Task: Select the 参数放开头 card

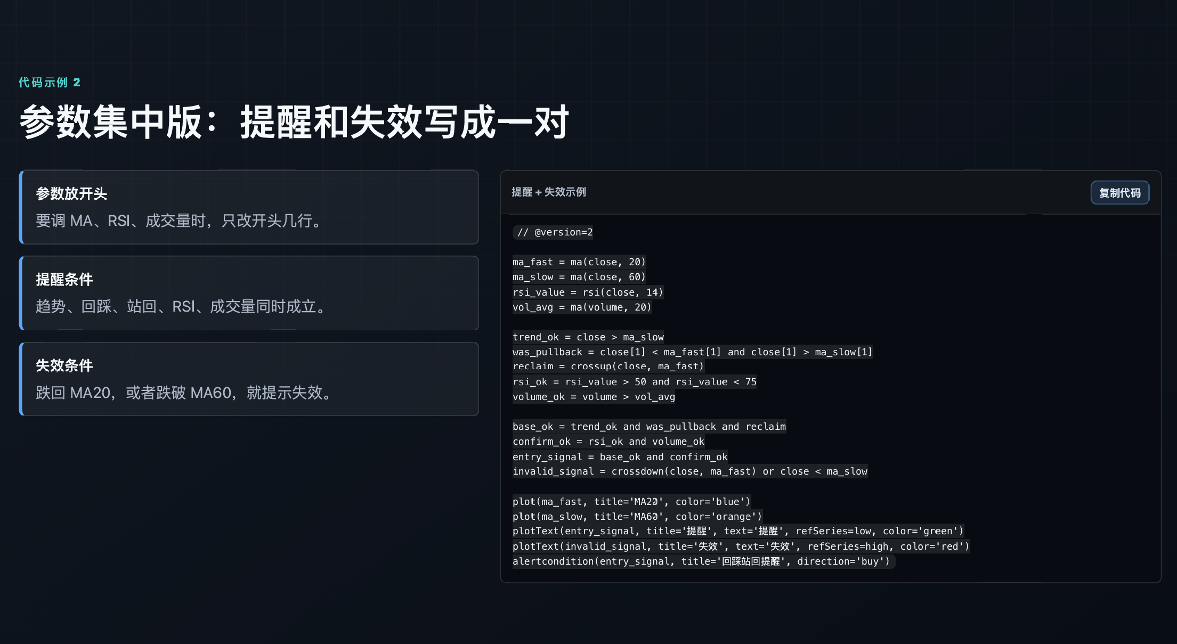Action: click(249, 207)
